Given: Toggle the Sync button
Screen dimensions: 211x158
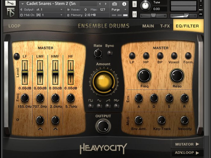Looking at the screenshot, I should tap(110, 53).
